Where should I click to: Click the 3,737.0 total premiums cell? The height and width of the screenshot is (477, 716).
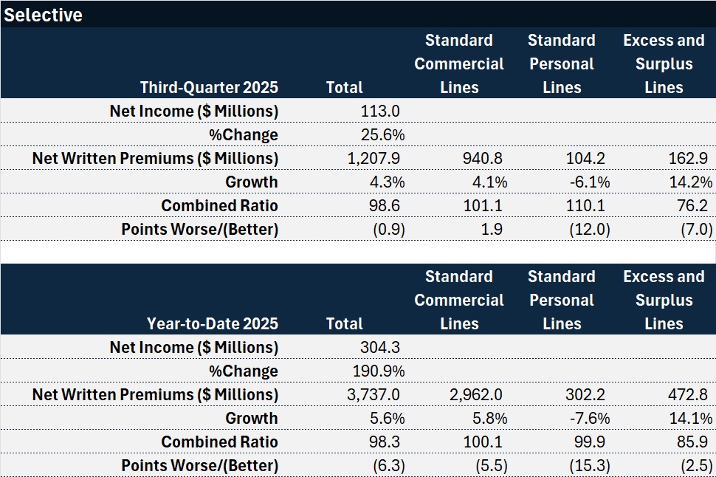click(373, 394)
